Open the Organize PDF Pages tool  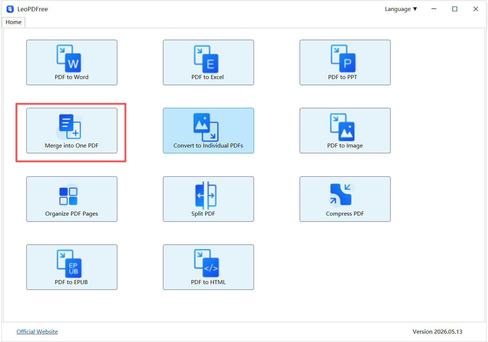pos(72,199)
